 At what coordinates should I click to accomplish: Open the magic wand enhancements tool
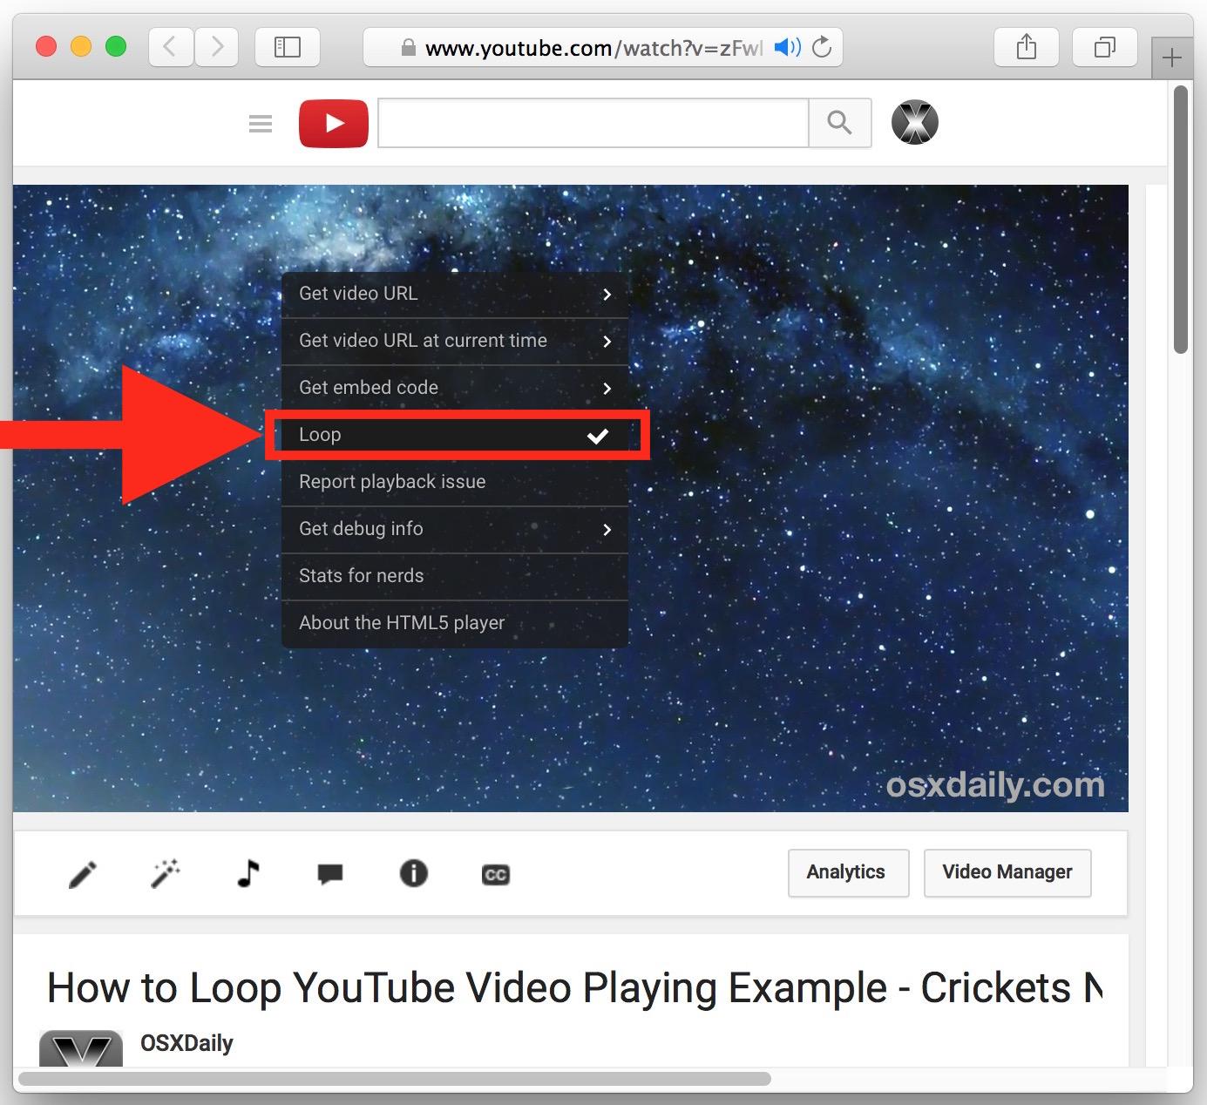point(165,873)
